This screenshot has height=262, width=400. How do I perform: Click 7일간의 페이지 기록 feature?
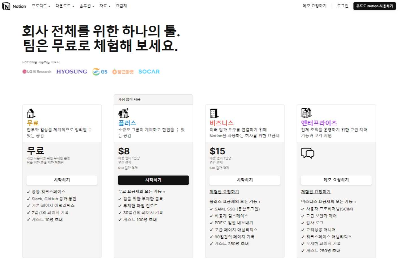point(50,213)
